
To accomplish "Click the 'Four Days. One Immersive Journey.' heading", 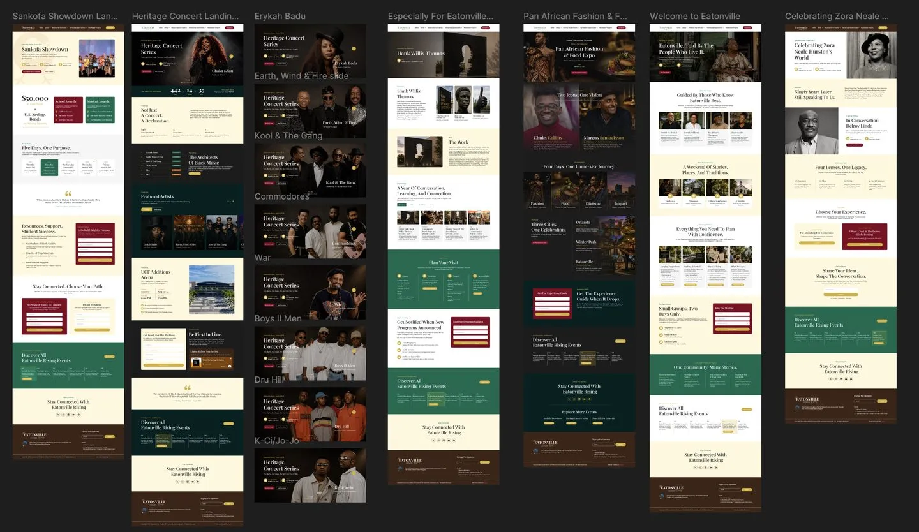I will (x=579, y=166).
